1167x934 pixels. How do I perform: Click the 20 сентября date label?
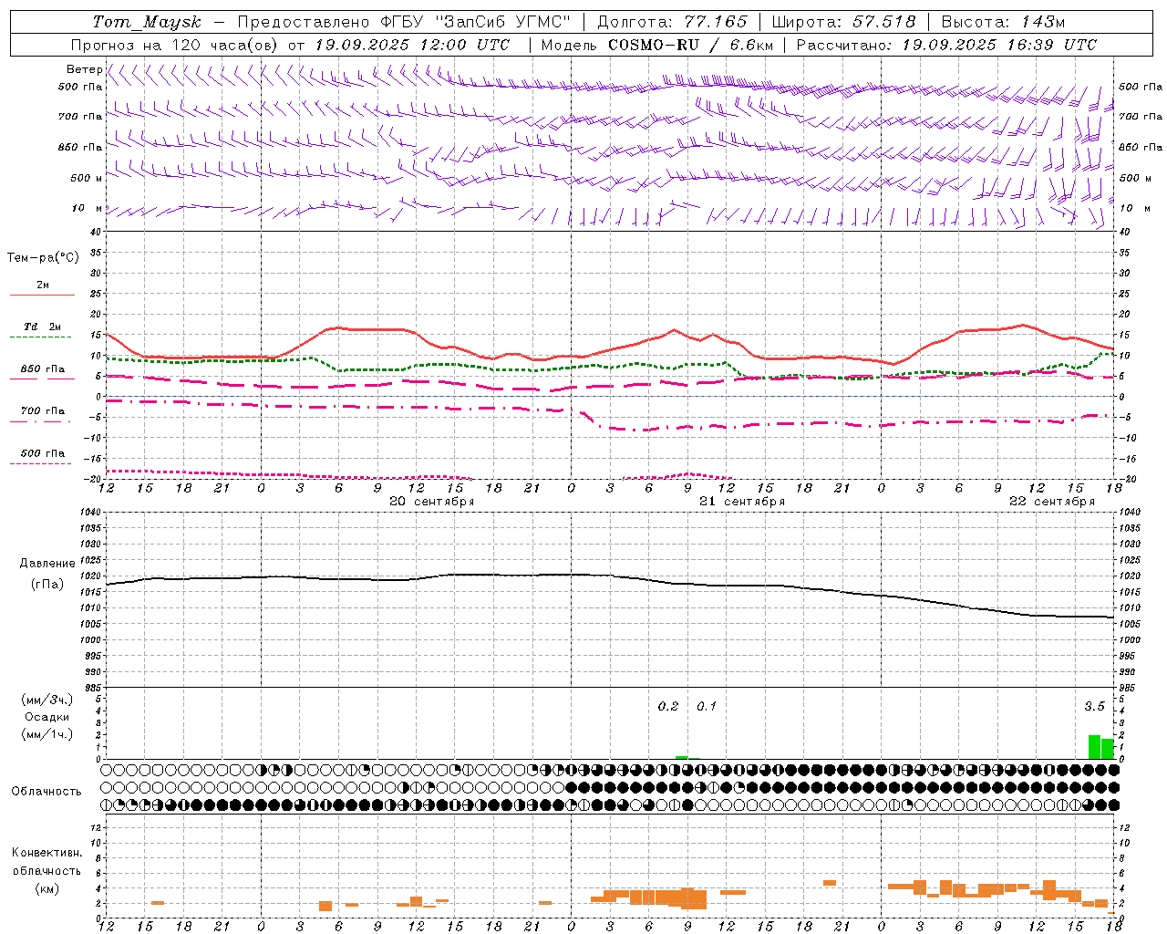tap(432, 502)
